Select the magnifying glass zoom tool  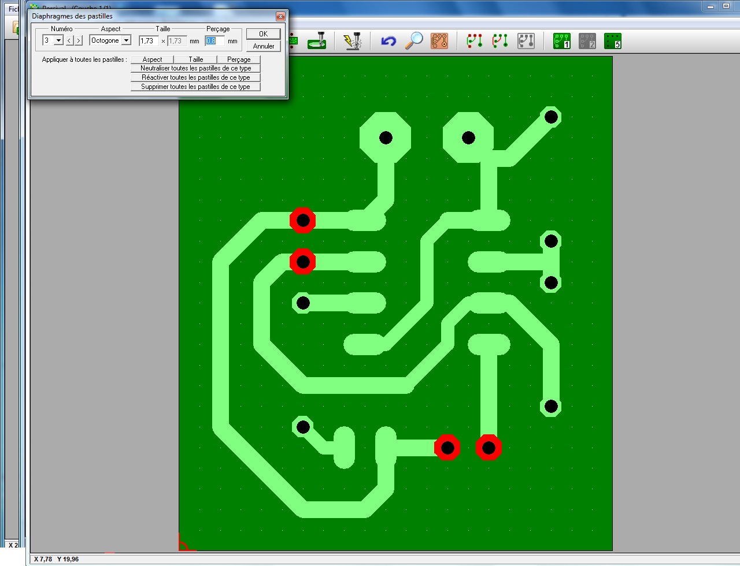point(414,41)
